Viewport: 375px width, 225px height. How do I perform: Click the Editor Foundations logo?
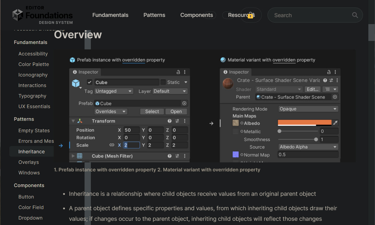point(42,15)
